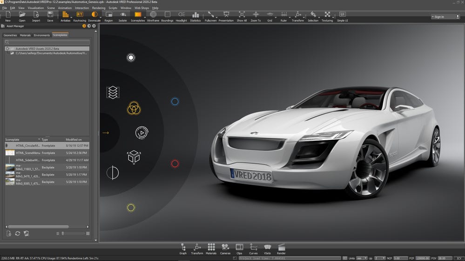Start Presentation mode
Image resolution: width=465 pixels, height=261 pixels.
tap(226, 16)
